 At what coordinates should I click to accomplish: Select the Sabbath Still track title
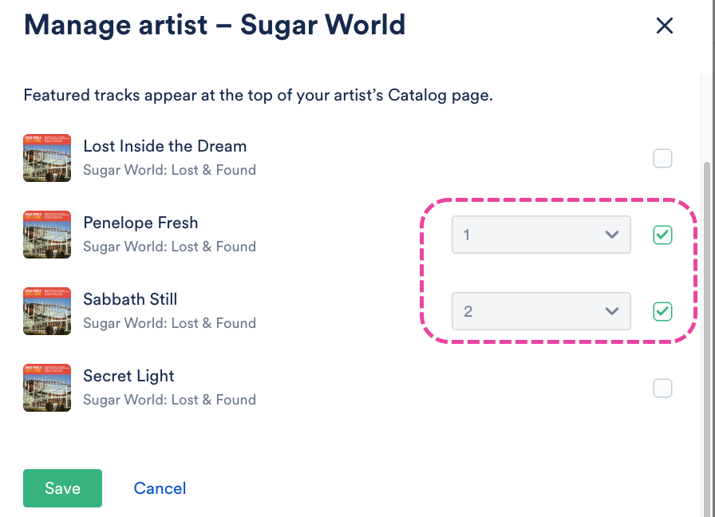[130, 300]
